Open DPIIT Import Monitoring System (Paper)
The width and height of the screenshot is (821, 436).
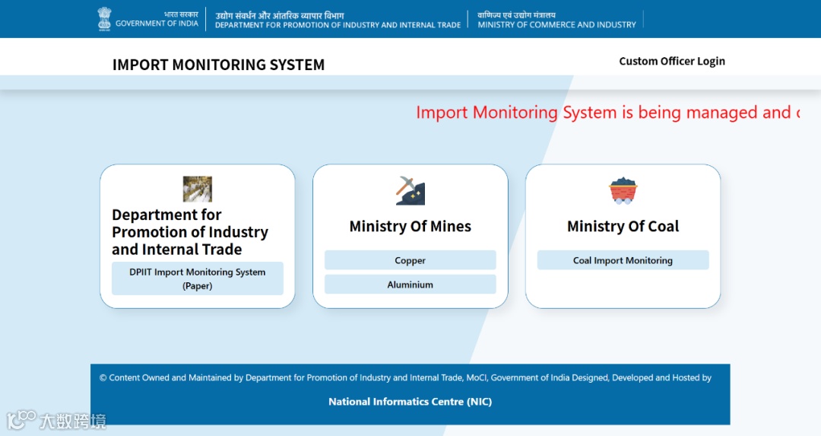pyautogui.click(x=198, y=278)
